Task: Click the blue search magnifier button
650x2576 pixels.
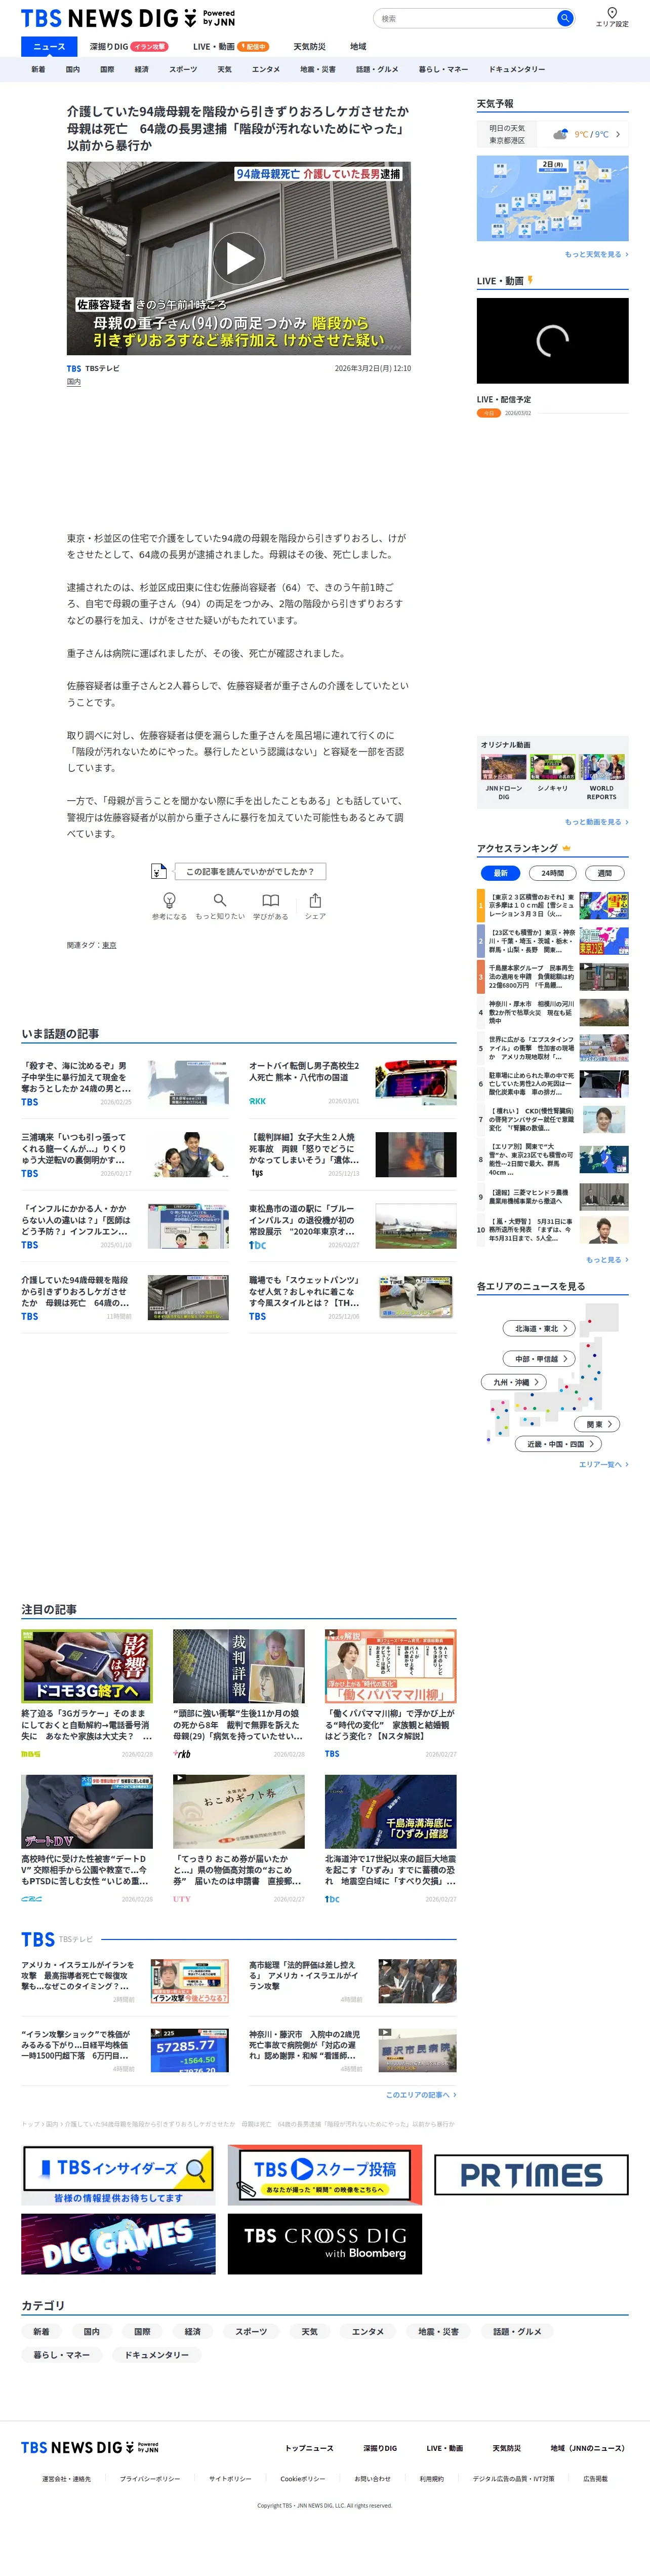Action: [x=564, y=18]
